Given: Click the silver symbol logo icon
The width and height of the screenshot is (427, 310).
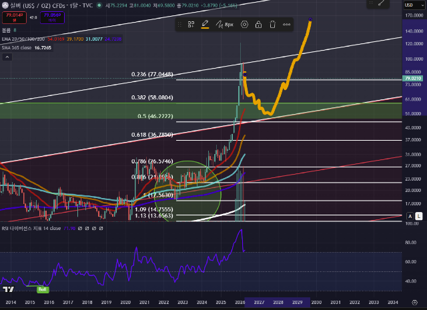Looking at the screenshot, I should coord(5,5).
